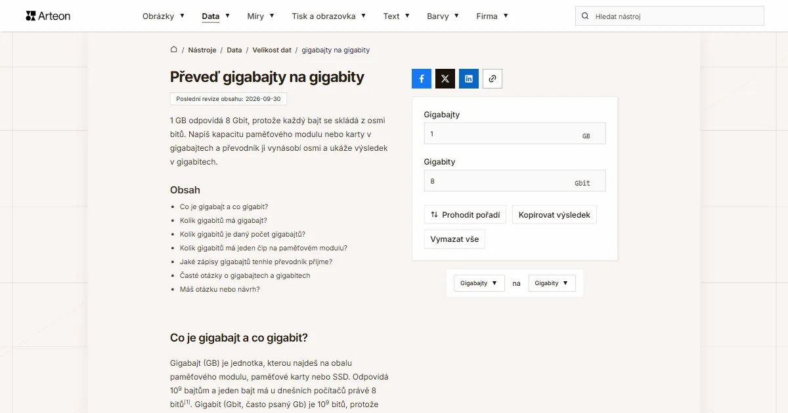This screenshot has width=788, height=413.
Task: Expand the Míry menu
Action: [261, 16]
